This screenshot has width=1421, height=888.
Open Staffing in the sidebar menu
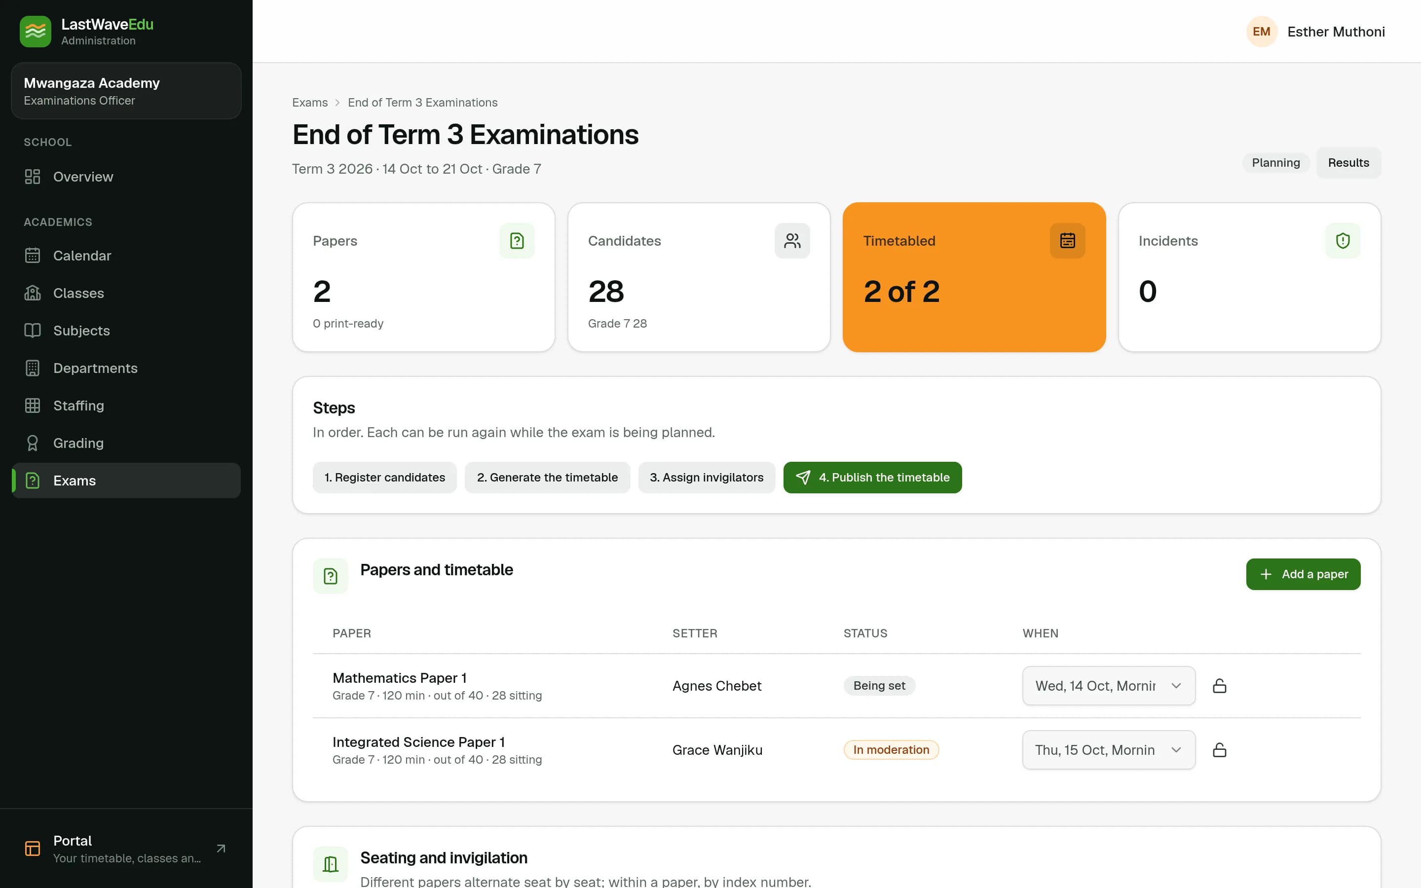[126, 406]
